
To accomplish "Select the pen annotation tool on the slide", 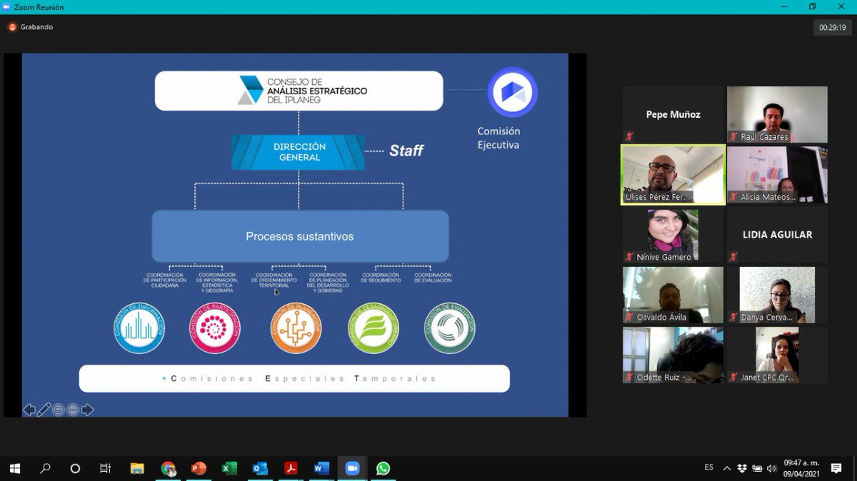I will [44, 410].
